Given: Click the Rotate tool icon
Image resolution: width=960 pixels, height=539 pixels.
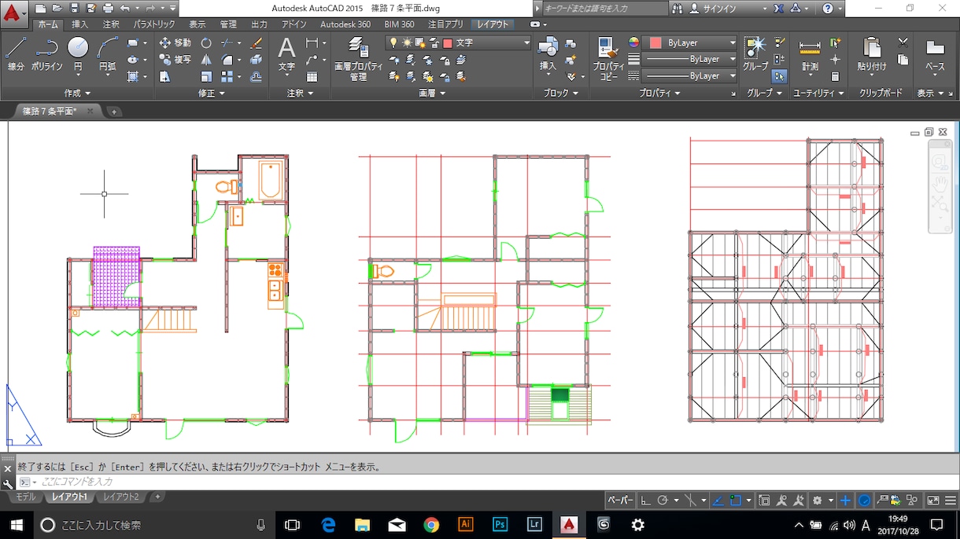Looking at the screenshot, I should coord(206,42).
